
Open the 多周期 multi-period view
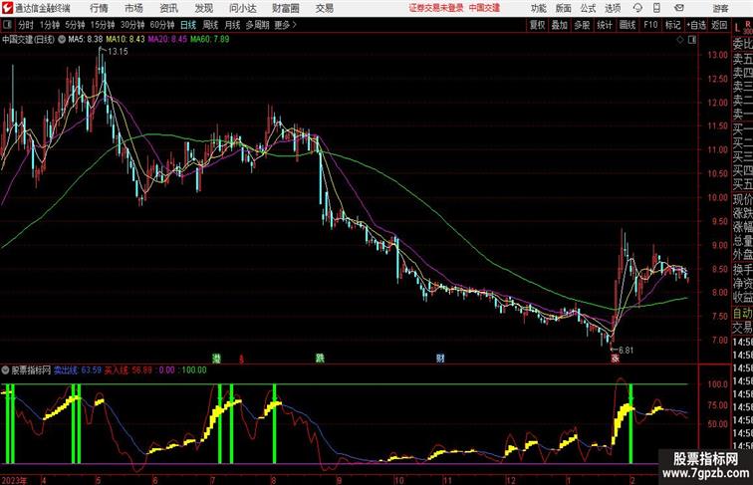257,25
